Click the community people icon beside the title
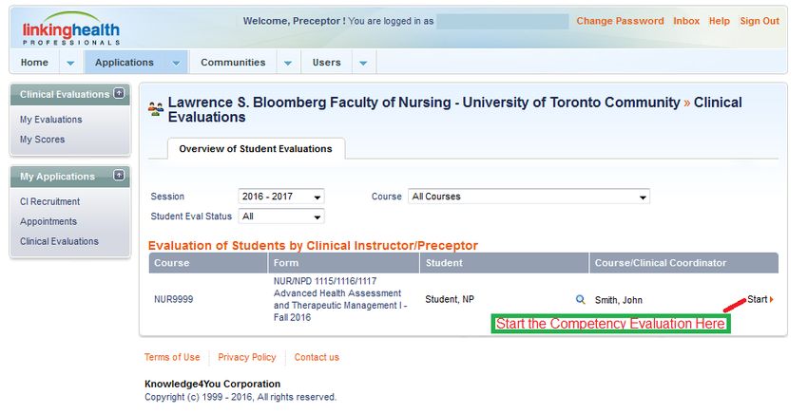808x414 pixels. click(156, 109)
